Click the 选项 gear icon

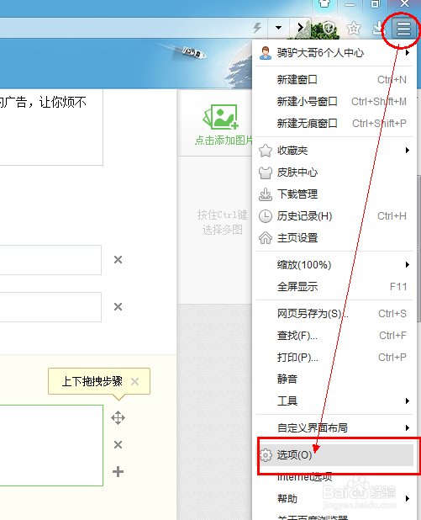(266, 455)
